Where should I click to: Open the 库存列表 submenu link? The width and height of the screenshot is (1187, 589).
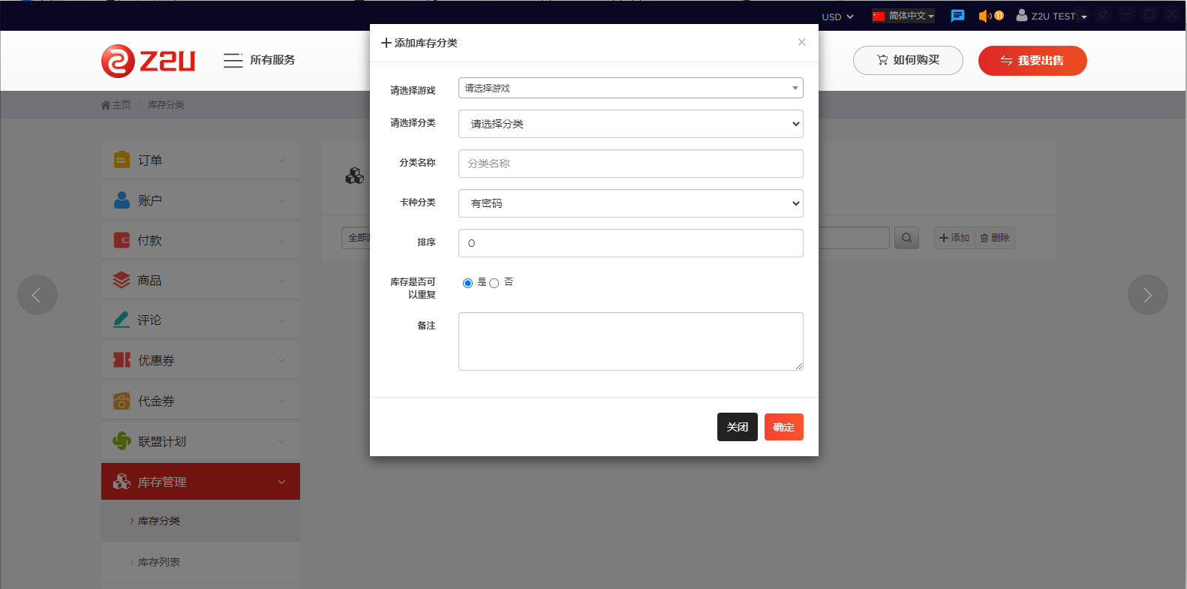(x=159, y=562)
